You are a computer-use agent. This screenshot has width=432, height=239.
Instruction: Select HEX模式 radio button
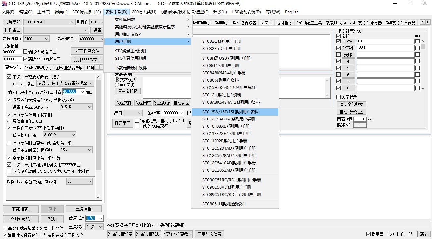(x=117, y=85)
